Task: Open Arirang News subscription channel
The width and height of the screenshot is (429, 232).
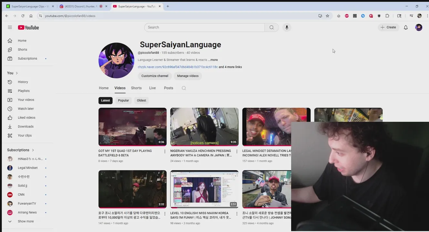Action: (x=27, y=213)
